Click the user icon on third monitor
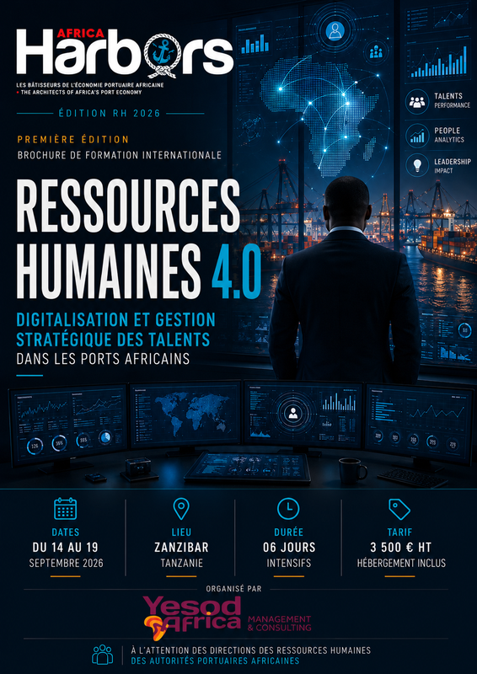The image size is (477, 674). pyautogui.click(x=293, y=414)
